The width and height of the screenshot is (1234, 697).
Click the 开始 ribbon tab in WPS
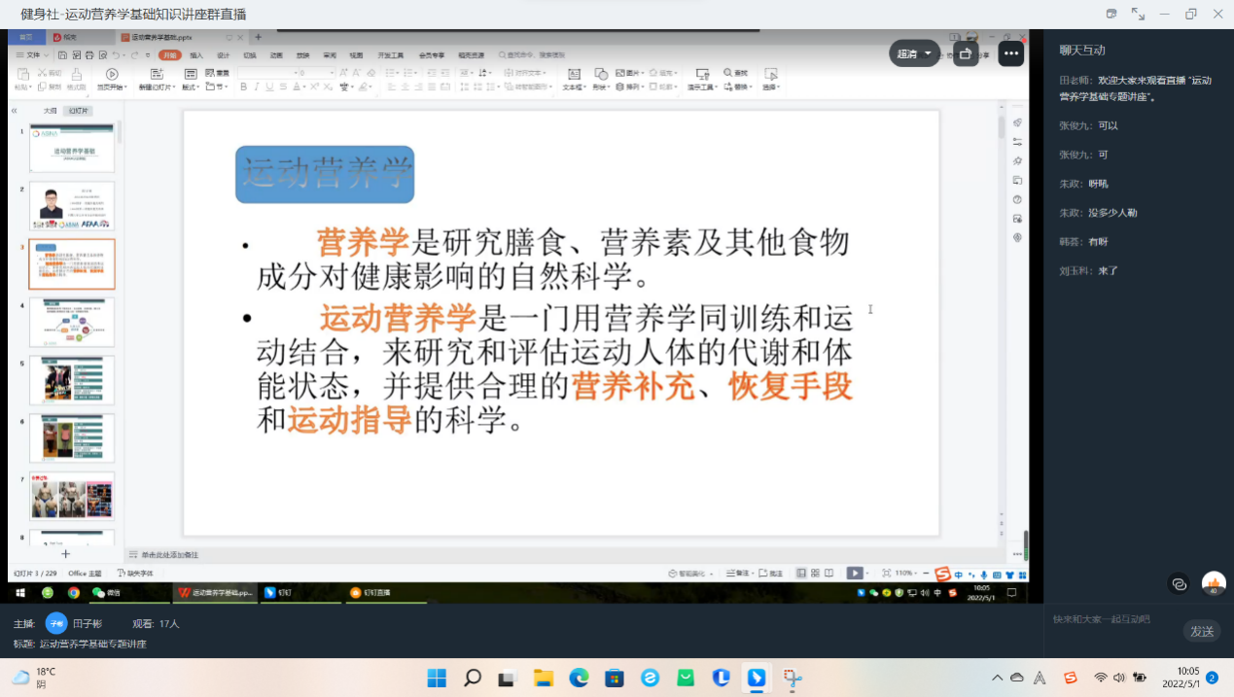[170, 55]
